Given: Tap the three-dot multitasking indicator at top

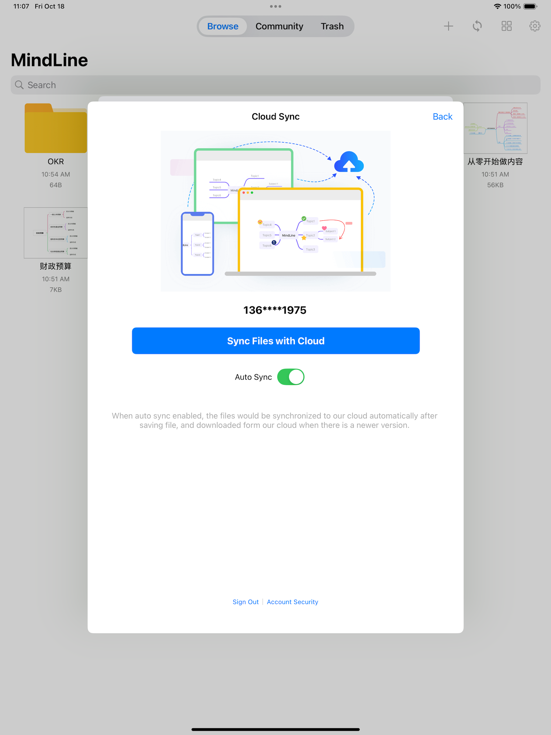Looking at the screenshot, I should [x=275, y=6].
